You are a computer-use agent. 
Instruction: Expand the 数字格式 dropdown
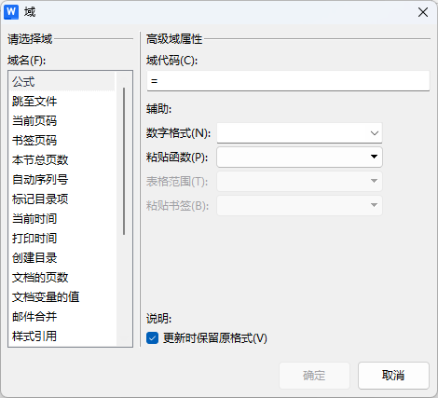[x=299, y=133]
